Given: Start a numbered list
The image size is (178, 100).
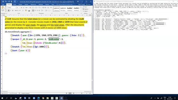Looking at the screenshot, I should [36, 7].
